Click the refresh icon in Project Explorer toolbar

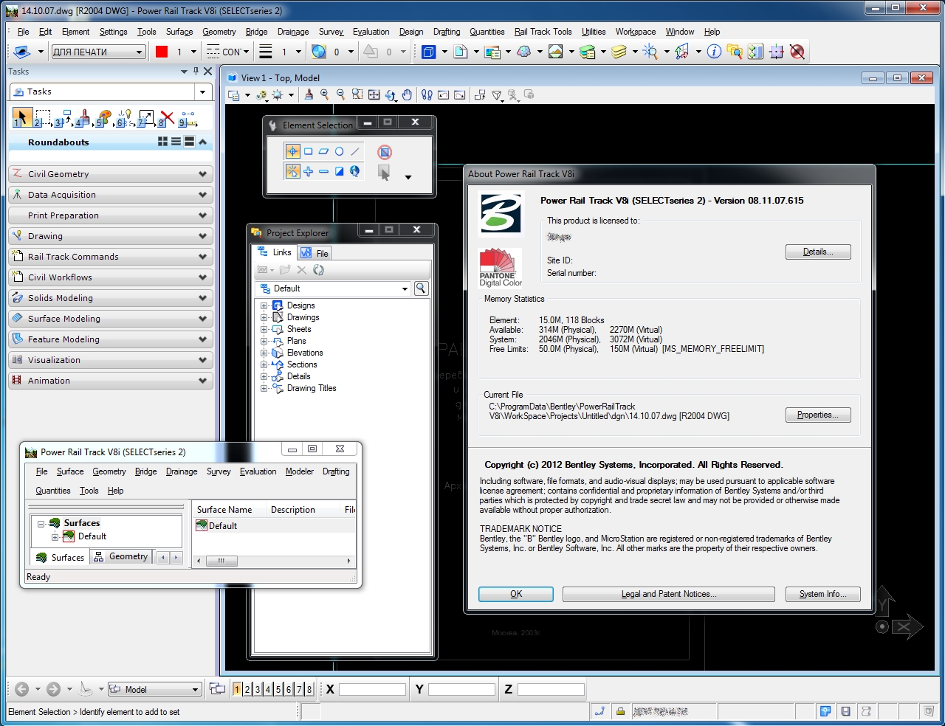319,270
